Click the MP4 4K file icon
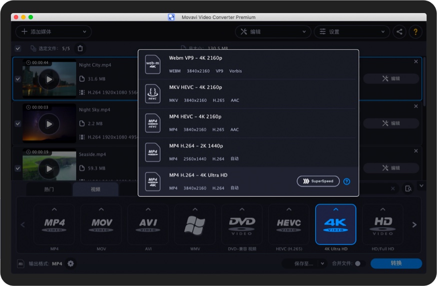The width and height of the screenshot is (437, 286). click(153, 181)
